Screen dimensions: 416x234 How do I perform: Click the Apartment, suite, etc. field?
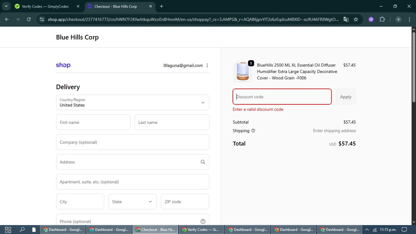click(133, 182)
